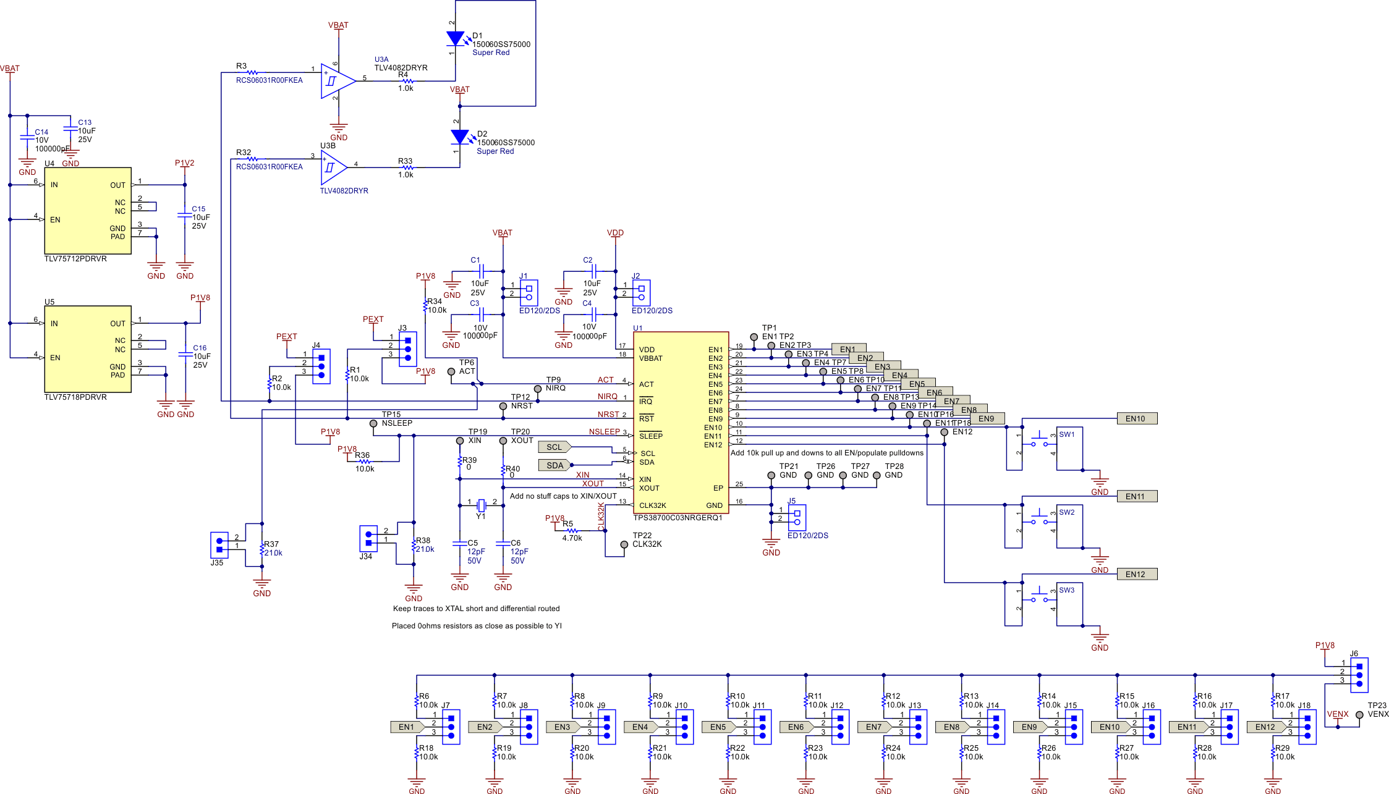Click the Super Red LED D1
This screenshot has height=794, width=1389.
[x=456, y=38]
